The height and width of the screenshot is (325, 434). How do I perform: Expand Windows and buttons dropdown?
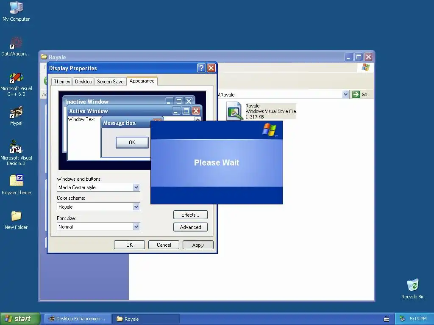pyautogui.click(x=136, y=187)
